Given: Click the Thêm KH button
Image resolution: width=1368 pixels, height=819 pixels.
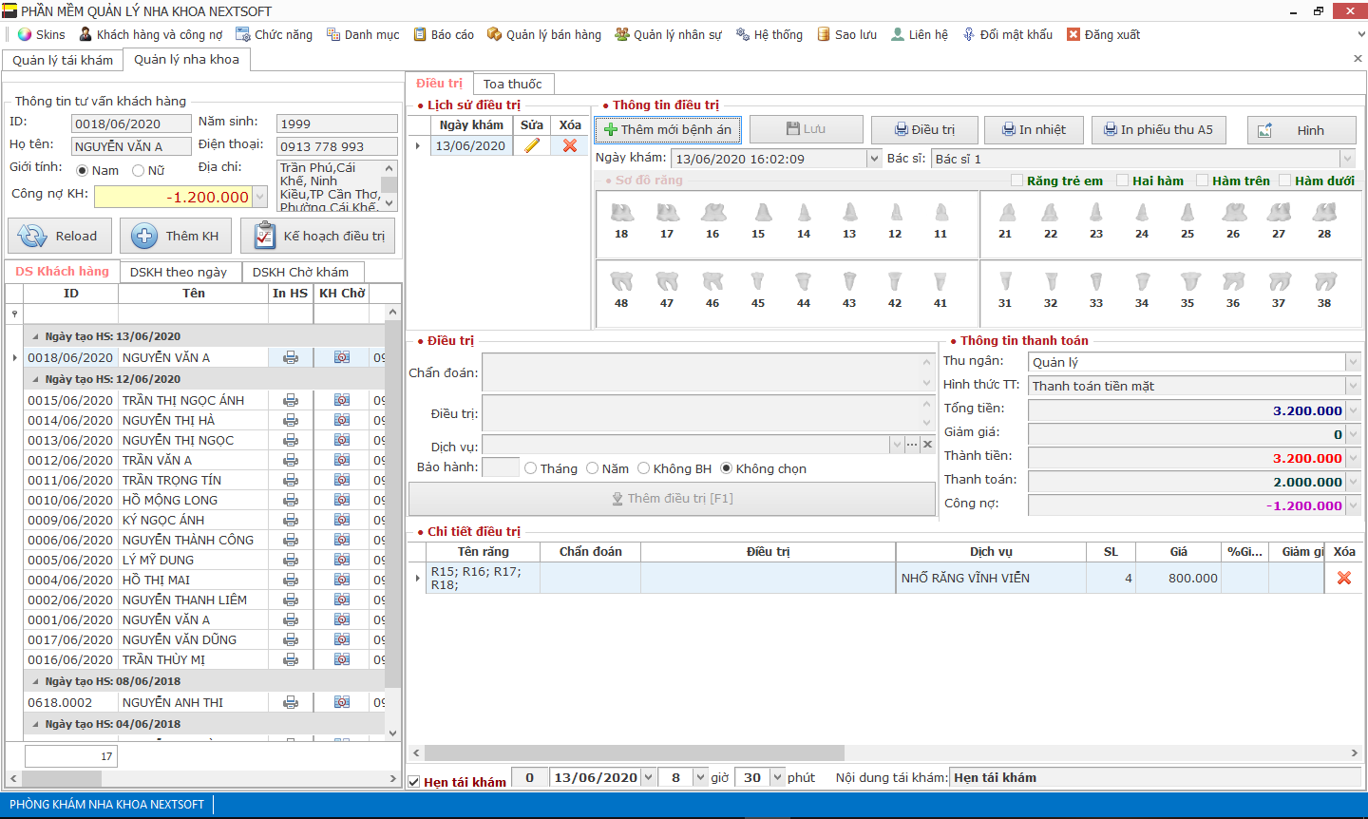Looking at the screenshot, I should coord(176,236).
